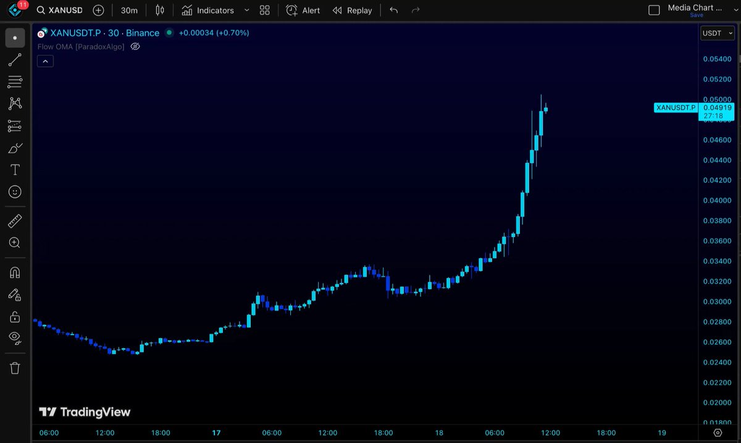741x443 pixels.
Task: Select the Trend Line drawing tool
Action: [15, 59]
